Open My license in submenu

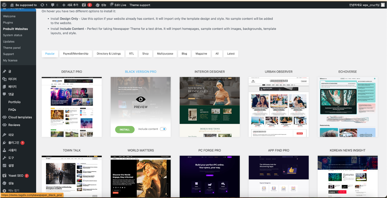(x=10, y=60)
